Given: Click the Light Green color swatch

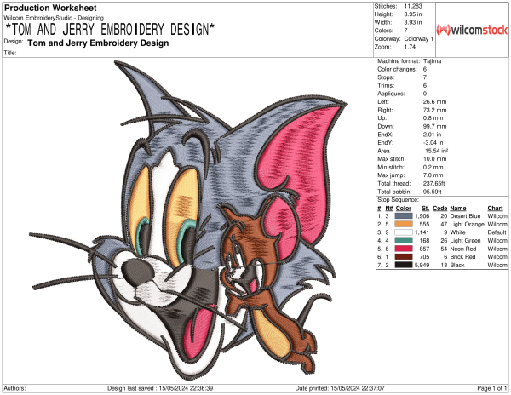Looking at the screenshot, I should coord(404,240).
